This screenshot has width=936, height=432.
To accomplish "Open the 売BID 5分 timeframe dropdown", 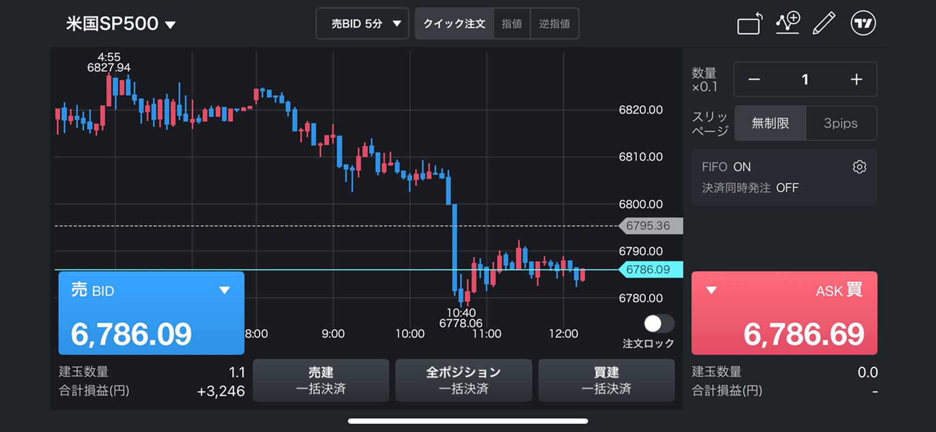I will point(362,24).
